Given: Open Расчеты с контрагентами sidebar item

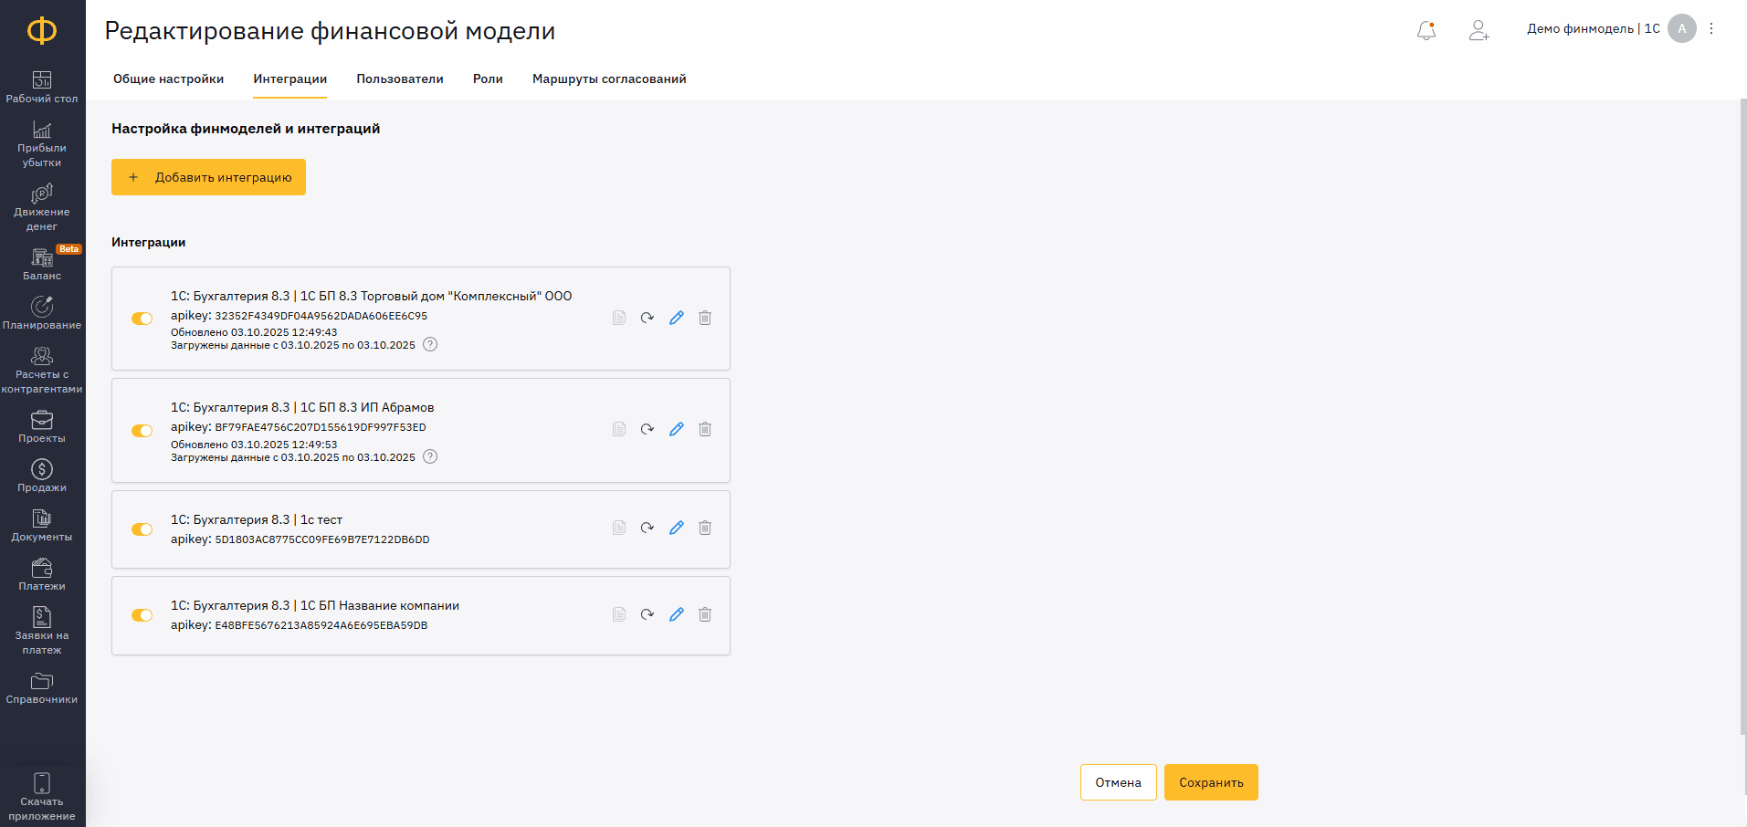Looking at the screenshot, I should [42, 369].
